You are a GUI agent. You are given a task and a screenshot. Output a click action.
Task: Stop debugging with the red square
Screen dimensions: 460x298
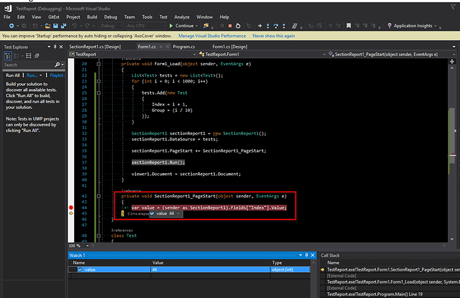[x=230, y=26]
